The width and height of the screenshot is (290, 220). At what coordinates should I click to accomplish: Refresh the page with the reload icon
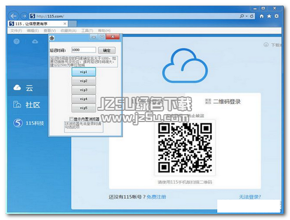click(x=251, y=16)
